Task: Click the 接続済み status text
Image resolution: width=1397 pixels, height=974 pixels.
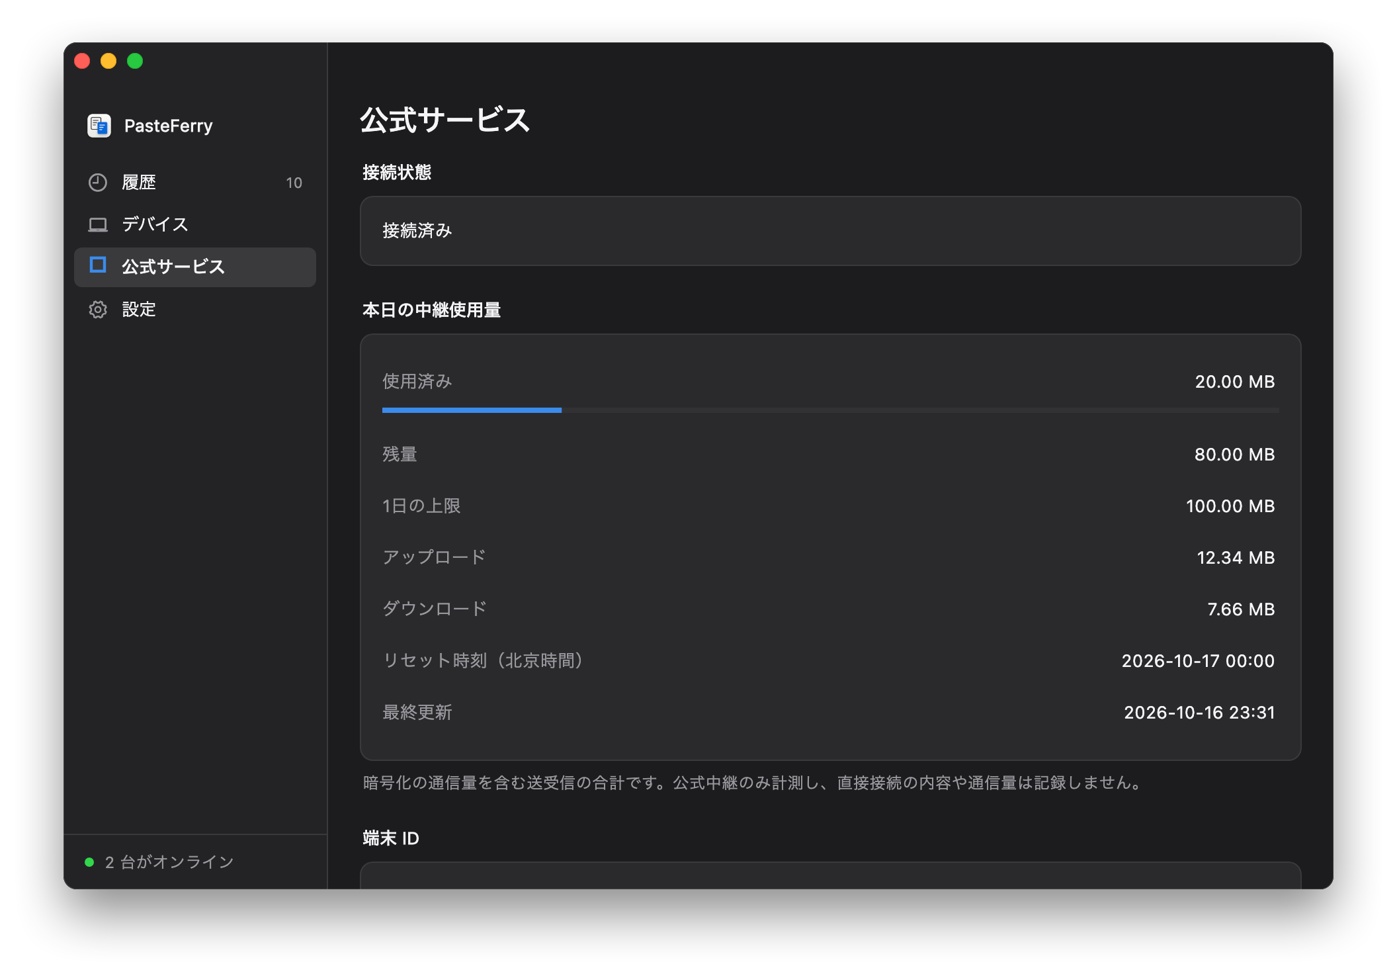Action: pyautogui.click(x=417, y=231)
